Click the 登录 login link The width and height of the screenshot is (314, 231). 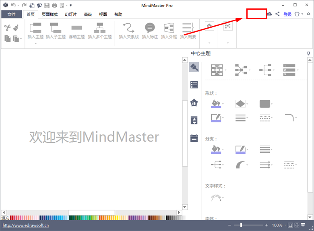tap(287, 14)
